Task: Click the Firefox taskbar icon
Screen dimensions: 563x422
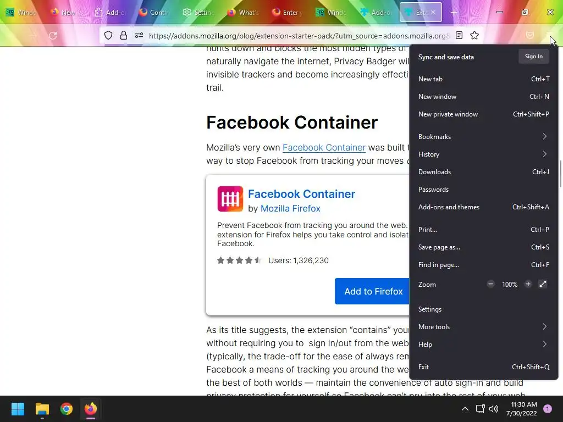Action: (x=91, y=409)
